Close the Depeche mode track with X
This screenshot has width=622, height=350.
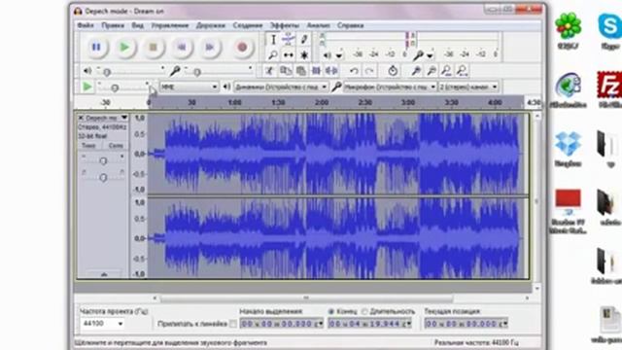click(x=81, y=118)
